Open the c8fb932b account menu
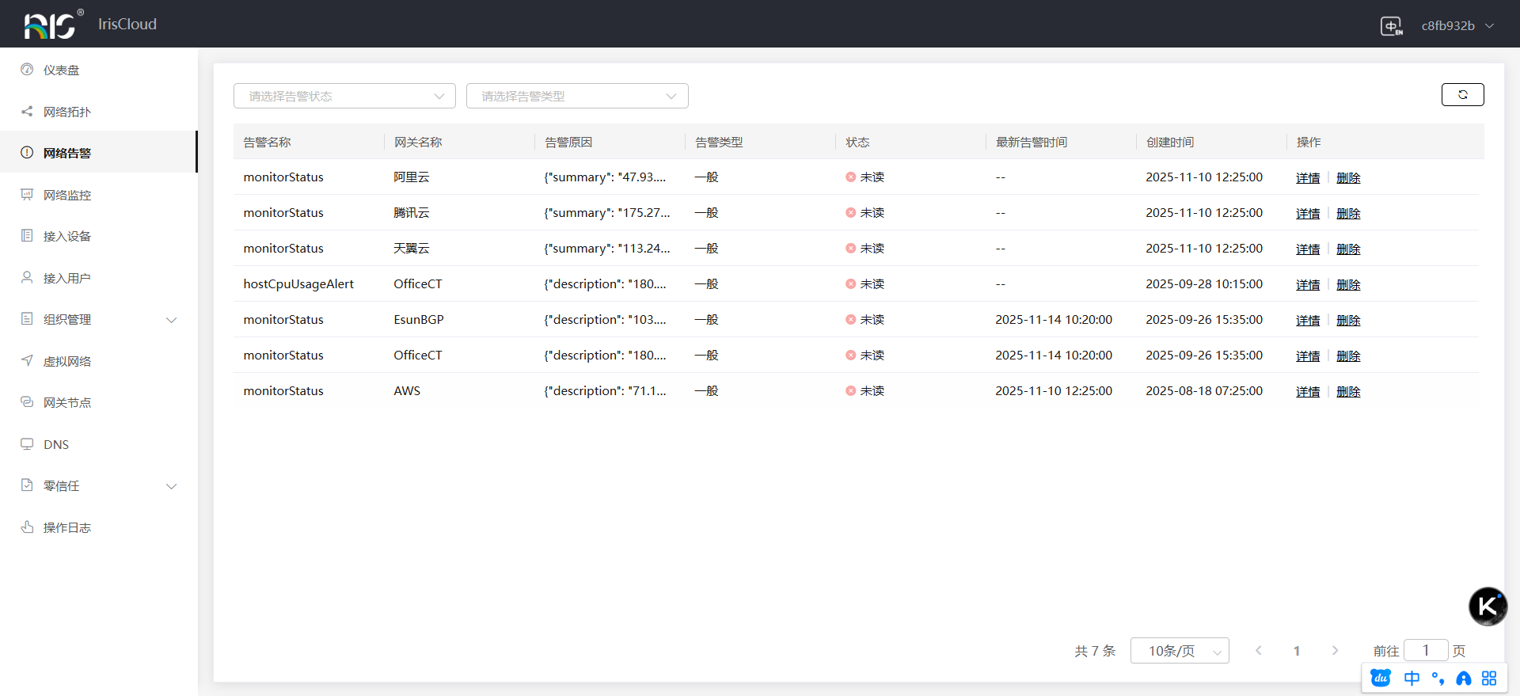1520x696 pixels. [1457, 26]
